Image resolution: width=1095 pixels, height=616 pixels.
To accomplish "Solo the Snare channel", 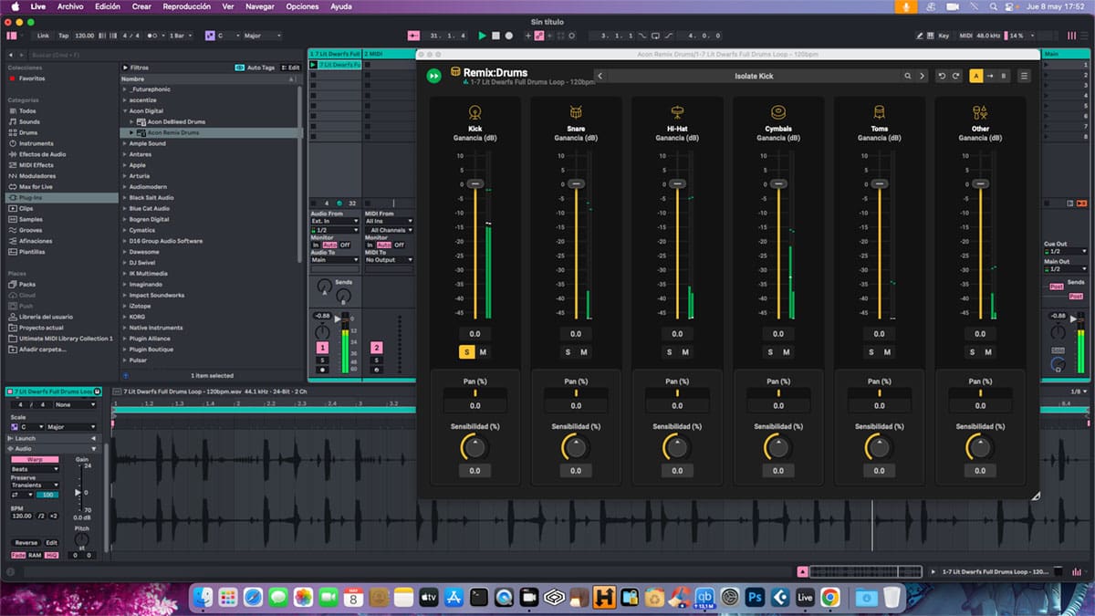I will (x=568, y=352).
